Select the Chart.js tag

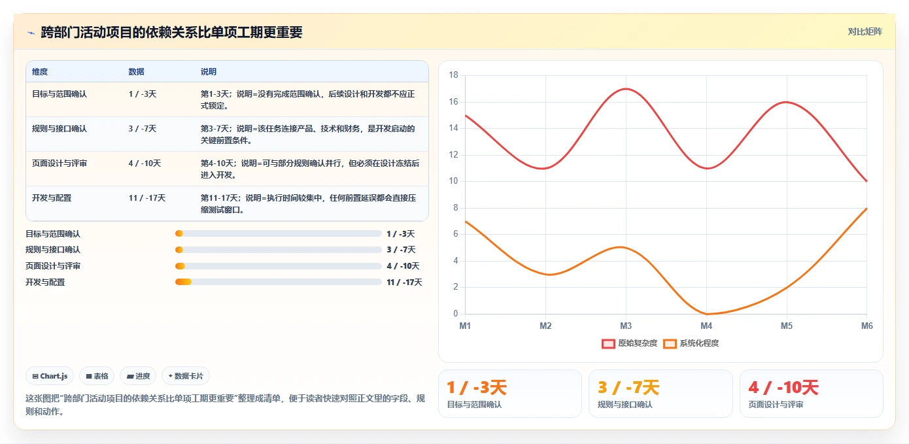tap(50, 376)
